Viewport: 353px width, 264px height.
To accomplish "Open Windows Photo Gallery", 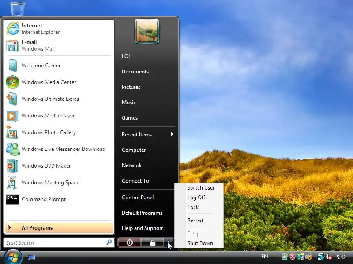I will click(x=59, y=132).
